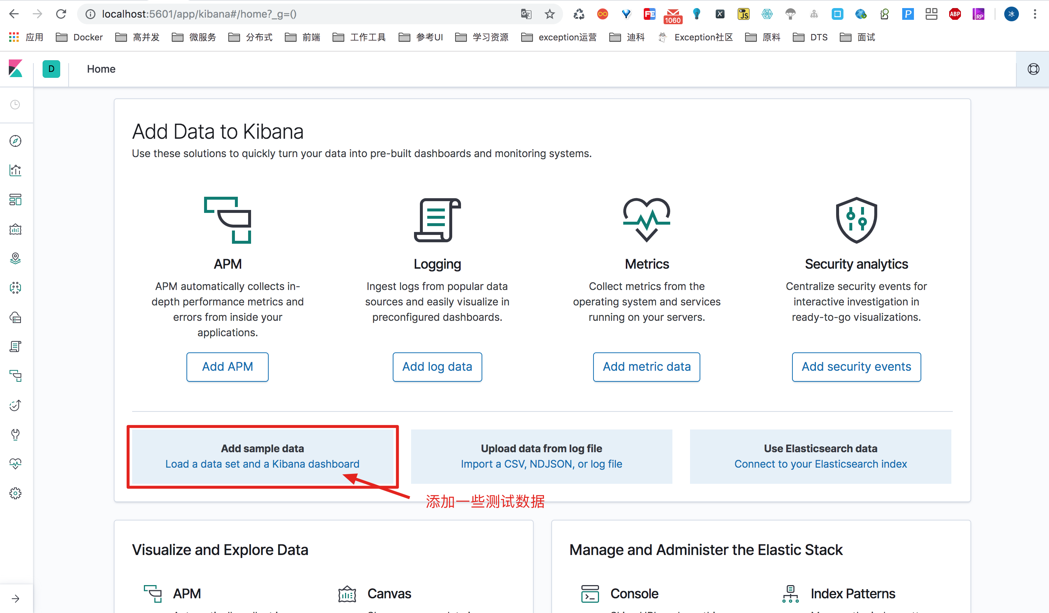Open the Upload data from log file card

[541, 456]
